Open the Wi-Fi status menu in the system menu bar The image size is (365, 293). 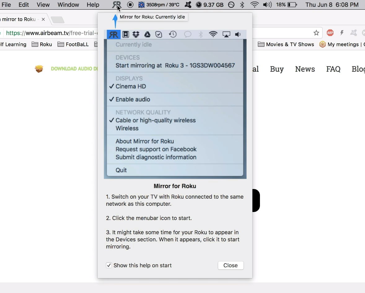[254, 5]
